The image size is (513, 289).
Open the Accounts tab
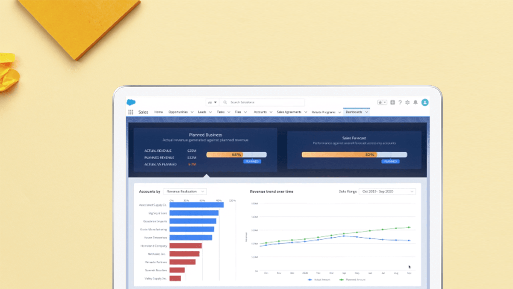[260, 112]
